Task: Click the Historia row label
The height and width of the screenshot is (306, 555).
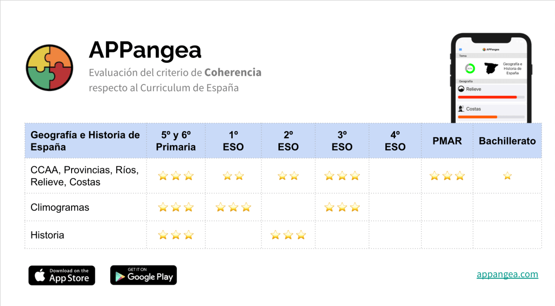Action: pyautogui.click(x=47, y=235)
